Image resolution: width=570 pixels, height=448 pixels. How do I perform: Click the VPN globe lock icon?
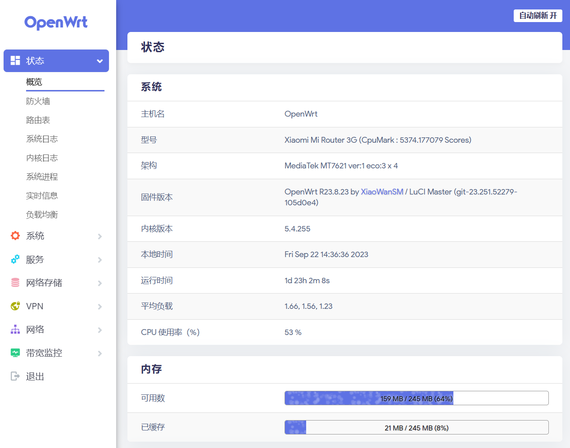[15, 306]
